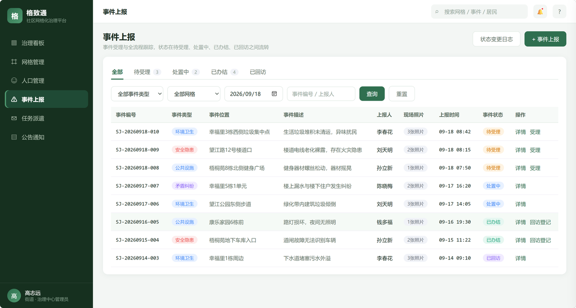Screen dimensions: 576x308
Task: Click reporter 陈晓梅
Action: pyautogui.click(x=385, y=186)
